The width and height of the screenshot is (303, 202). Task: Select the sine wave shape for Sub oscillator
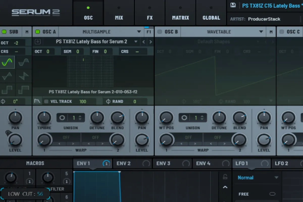pyautogui.click(x=7, y=62)
